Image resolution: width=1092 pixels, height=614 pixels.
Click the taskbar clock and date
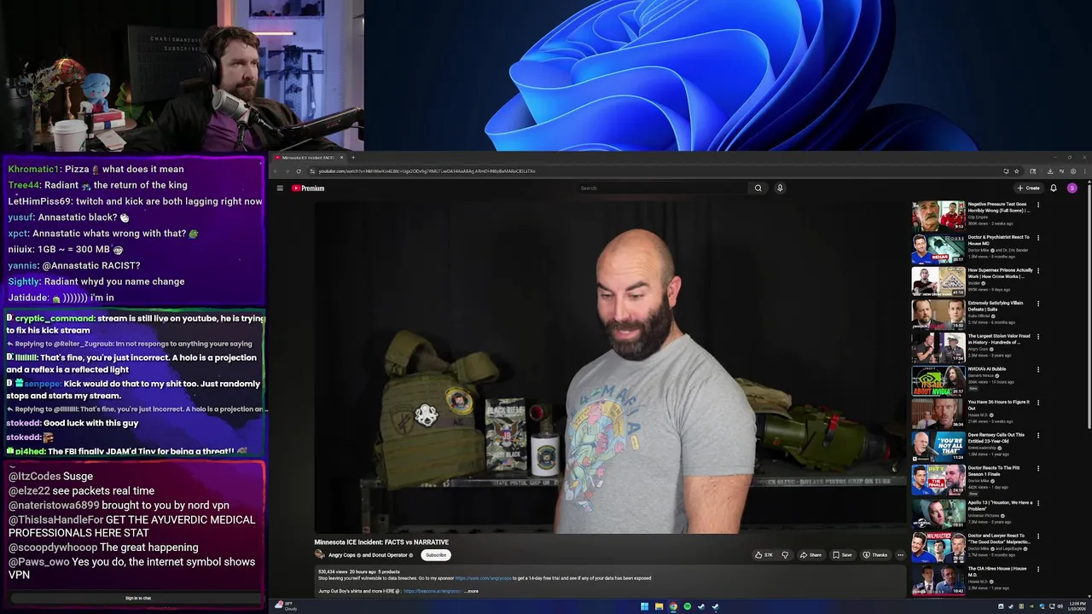1077,606
